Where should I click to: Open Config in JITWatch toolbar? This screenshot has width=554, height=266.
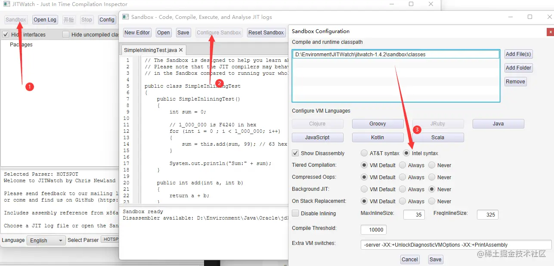[107, 20]
